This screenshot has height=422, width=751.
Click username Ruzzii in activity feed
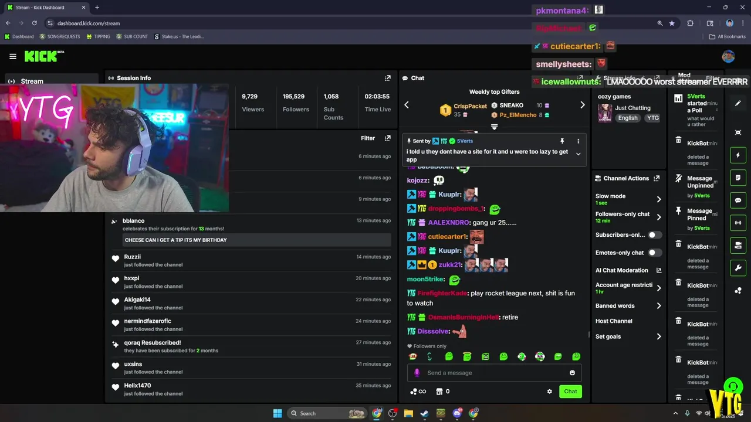[132, 257]
